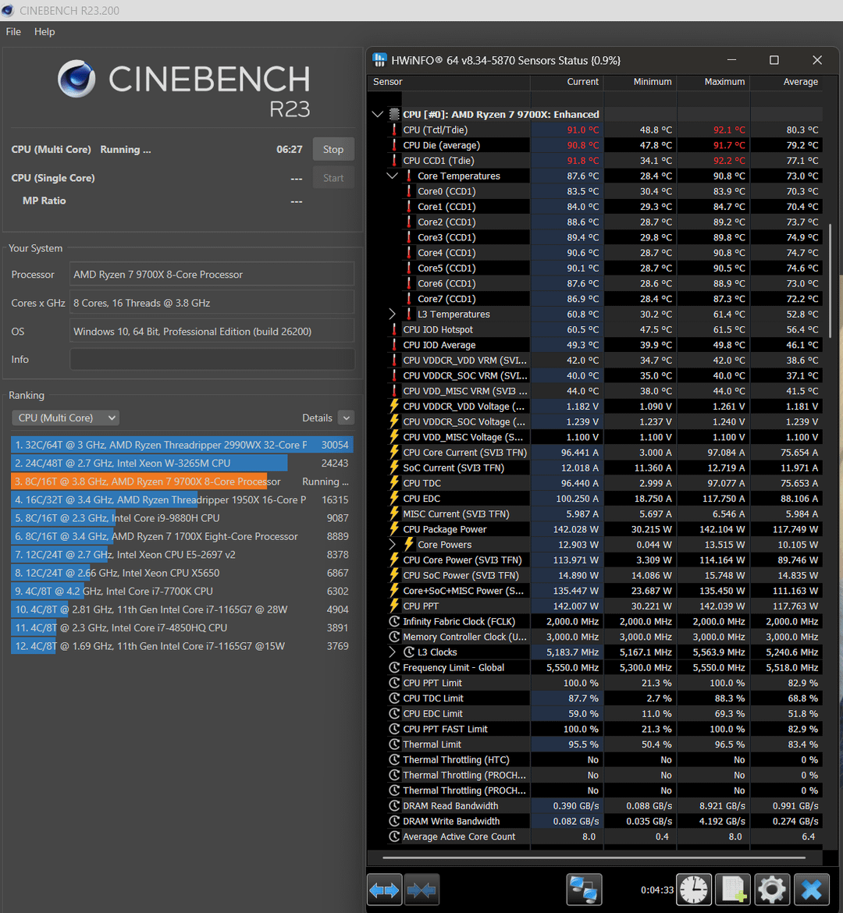The width and height of the screenshot is (843, 913).
Task: Click the horizontal scrollbar in the sensors window
Action: coord(593,857)
